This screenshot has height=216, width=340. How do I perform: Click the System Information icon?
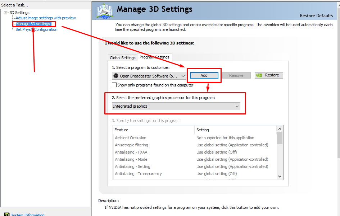click(7, 215)
